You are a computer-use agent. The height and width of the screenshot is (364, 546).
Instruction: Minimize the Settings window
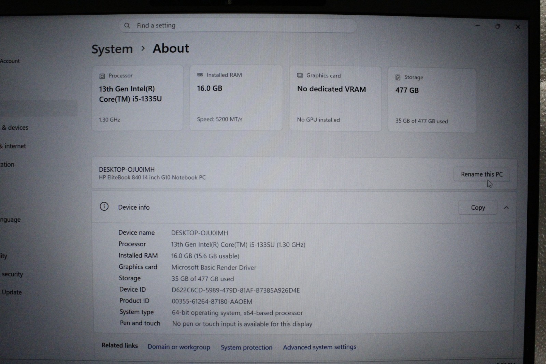pyautogui.click(x=478, y=26)
